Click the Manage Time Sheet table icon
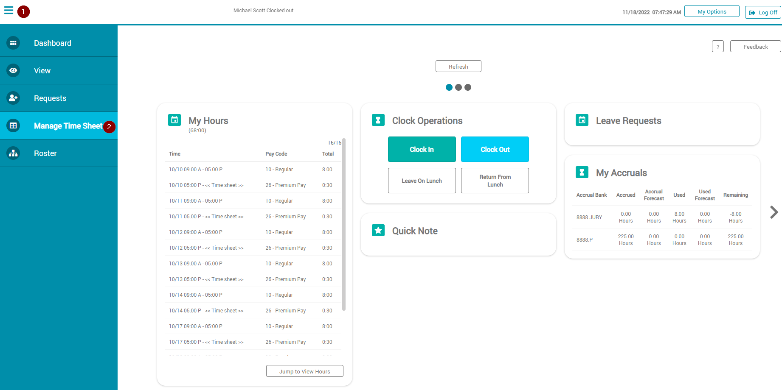This screenshot has width=782, height=390. point(13,125)
